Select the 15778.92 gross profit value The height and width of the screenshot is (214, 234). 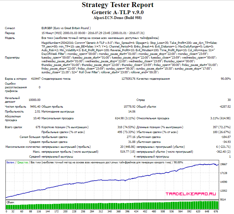coord(129,107)
